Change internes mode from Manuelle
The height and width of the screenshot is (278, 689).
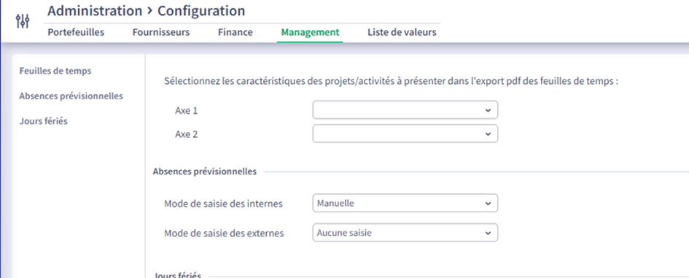click(405, 204)
